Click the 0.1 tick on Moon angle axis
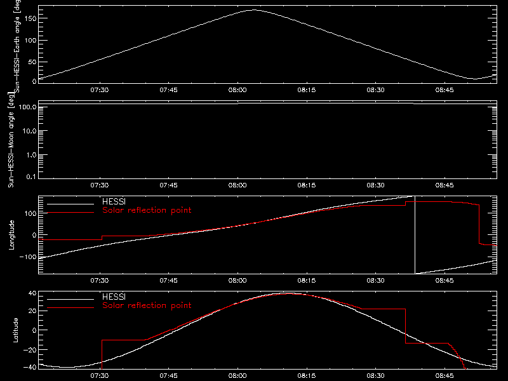Screen dimensions: 508x381 [x=31, y=177]
